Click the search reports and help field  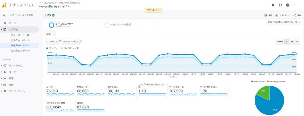click(21, 15)
